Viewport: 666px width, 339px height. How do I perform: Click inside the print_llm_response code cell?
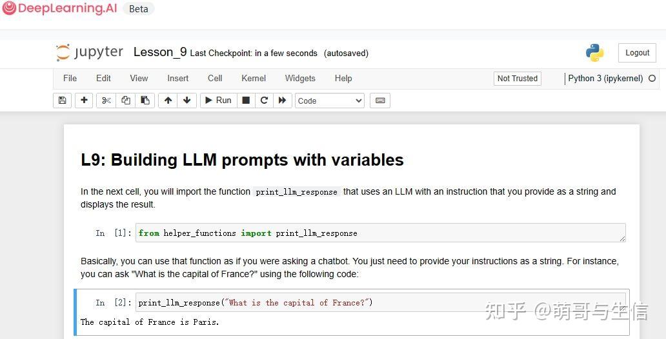381,302
